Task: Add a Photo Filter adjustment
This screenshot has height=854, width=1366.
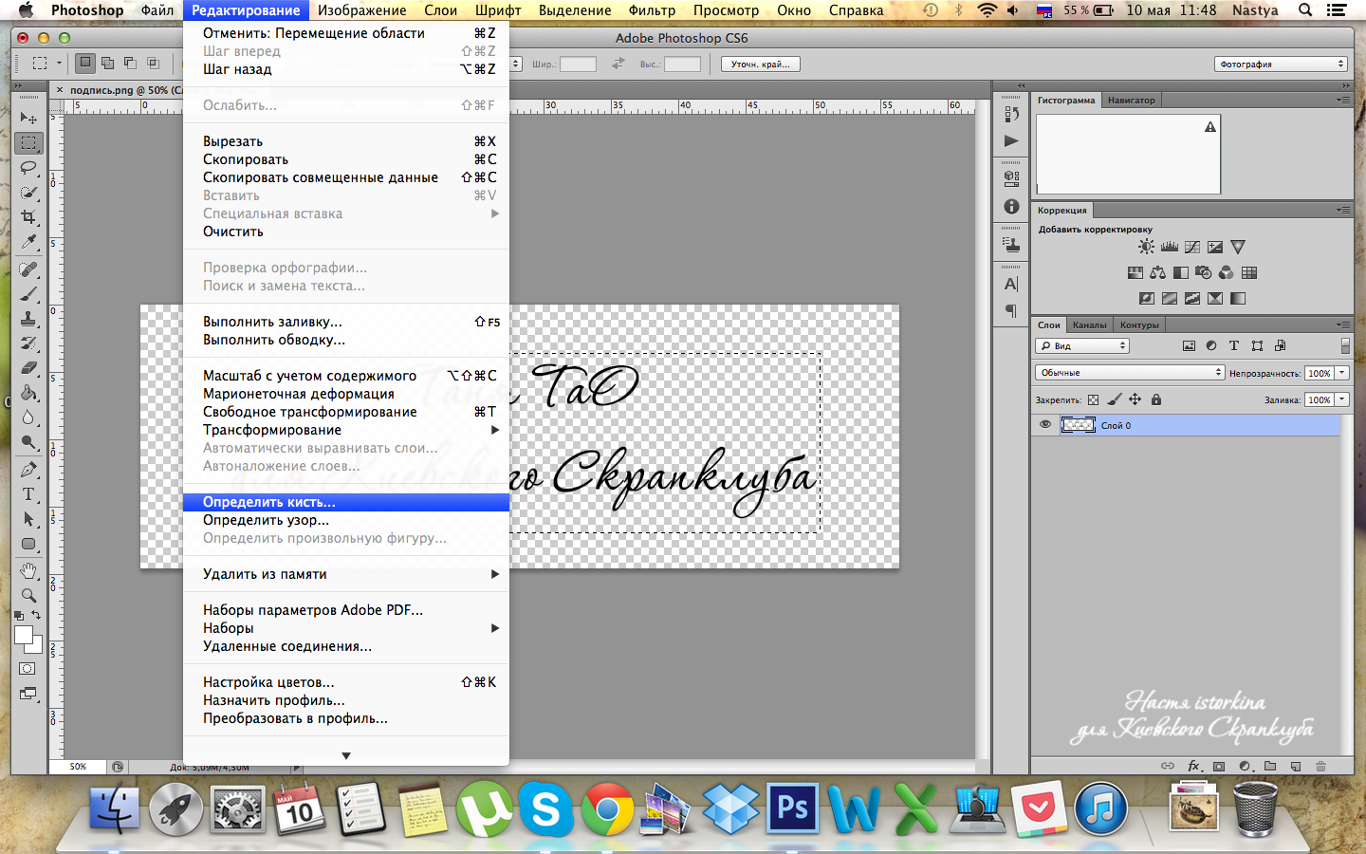Action: click(x=1204, y=272)
